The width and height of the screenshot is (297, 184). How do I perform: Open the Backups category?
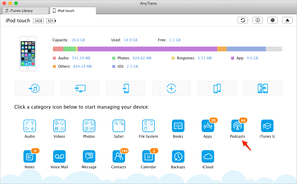pos(178,156)
